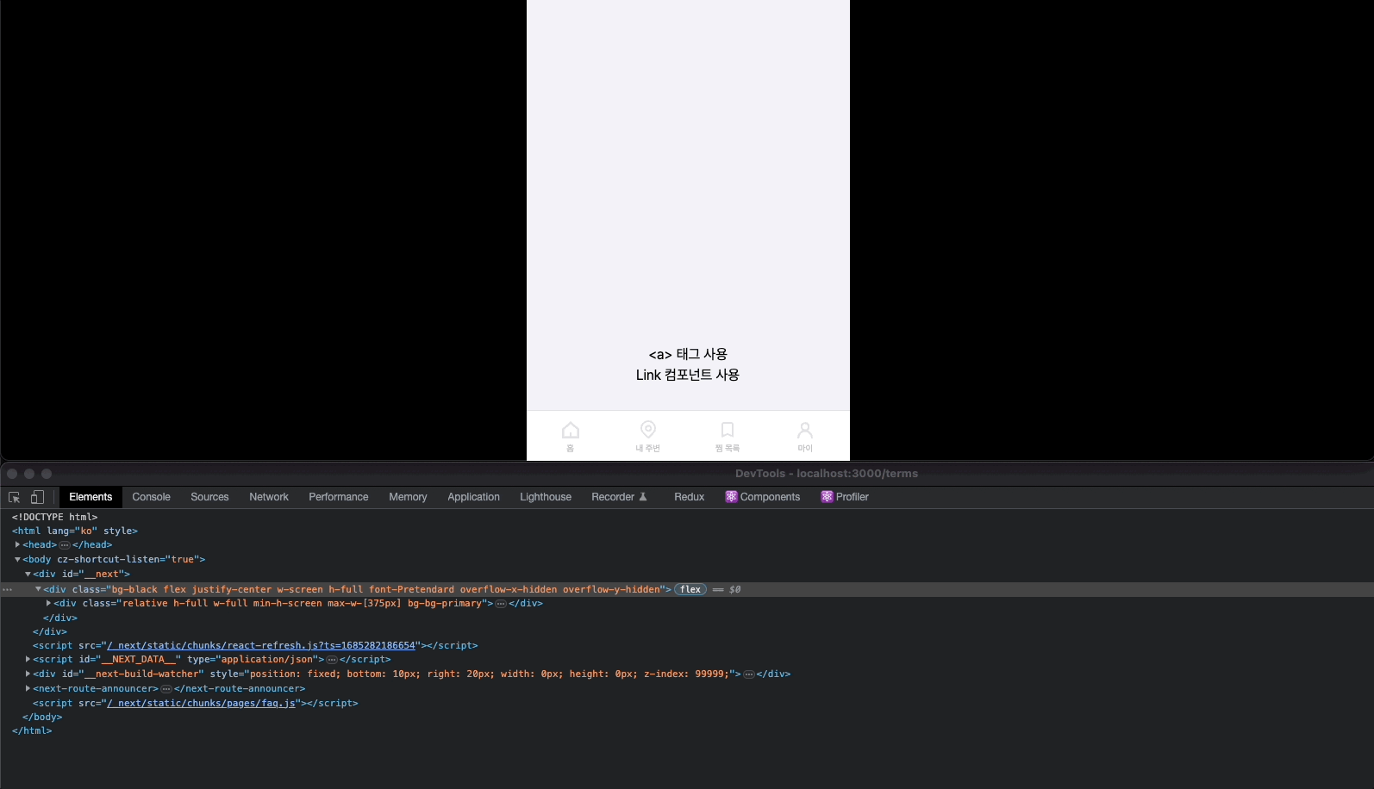Click the 'application/json' type value
Screen dimensions: 1374x789
(x=267, y=660)
